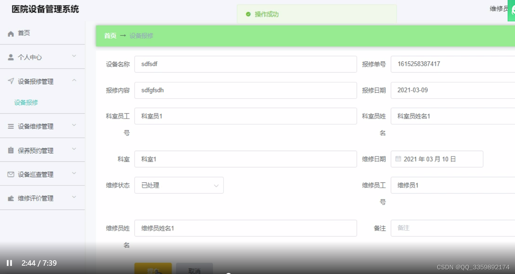Viewport: 515px width, 274px height.
Task: Click the 首页 breadcrumb link
Action: pos(110,36)
